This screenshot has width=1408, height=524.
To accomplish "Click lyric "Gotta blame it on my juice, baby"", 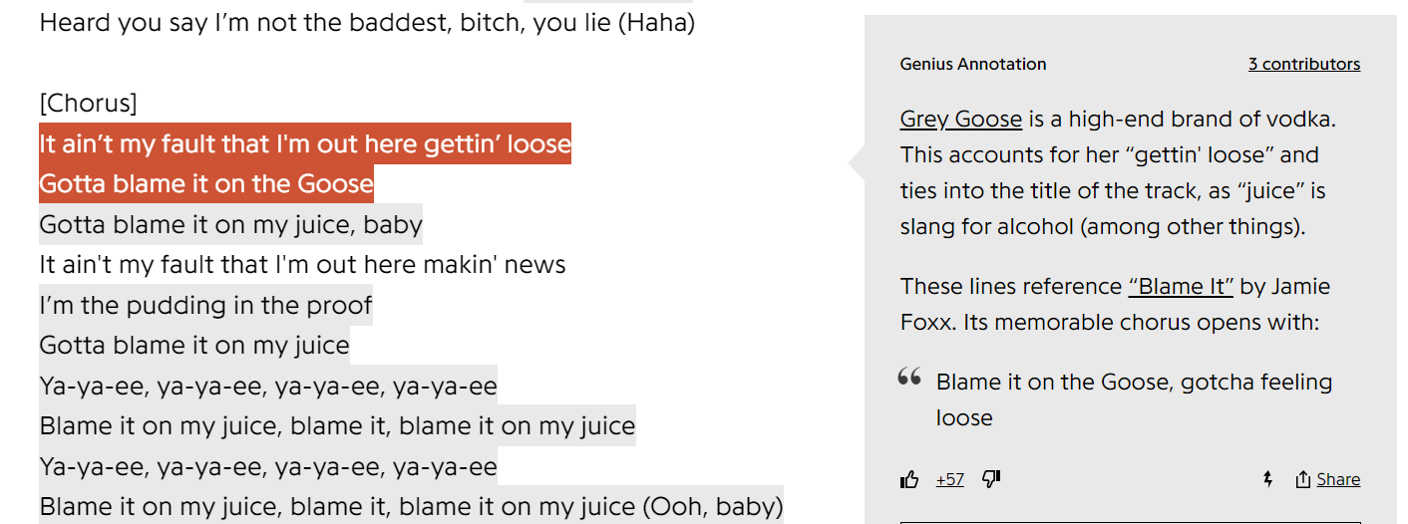I will (x=231, y=224).
